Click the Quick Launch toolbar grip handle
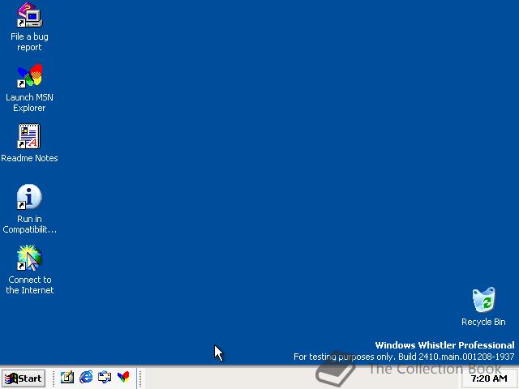 pyautogui.click(x=54, y=378)
